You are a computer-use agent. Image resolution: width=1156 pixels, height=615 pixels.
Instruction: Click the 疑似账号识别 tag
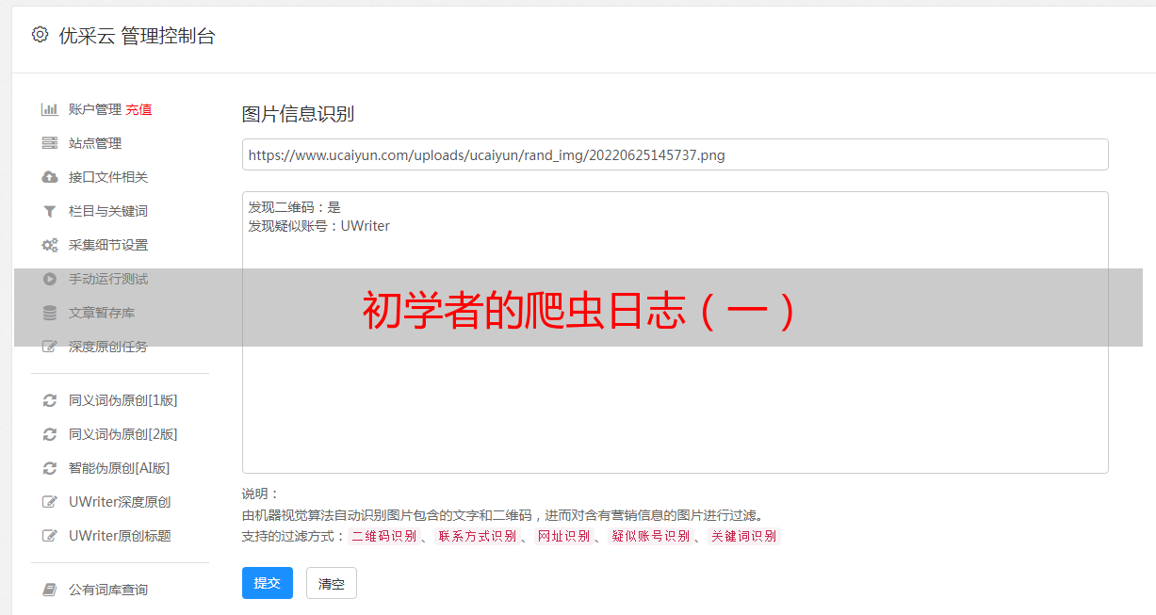point(651,536)
